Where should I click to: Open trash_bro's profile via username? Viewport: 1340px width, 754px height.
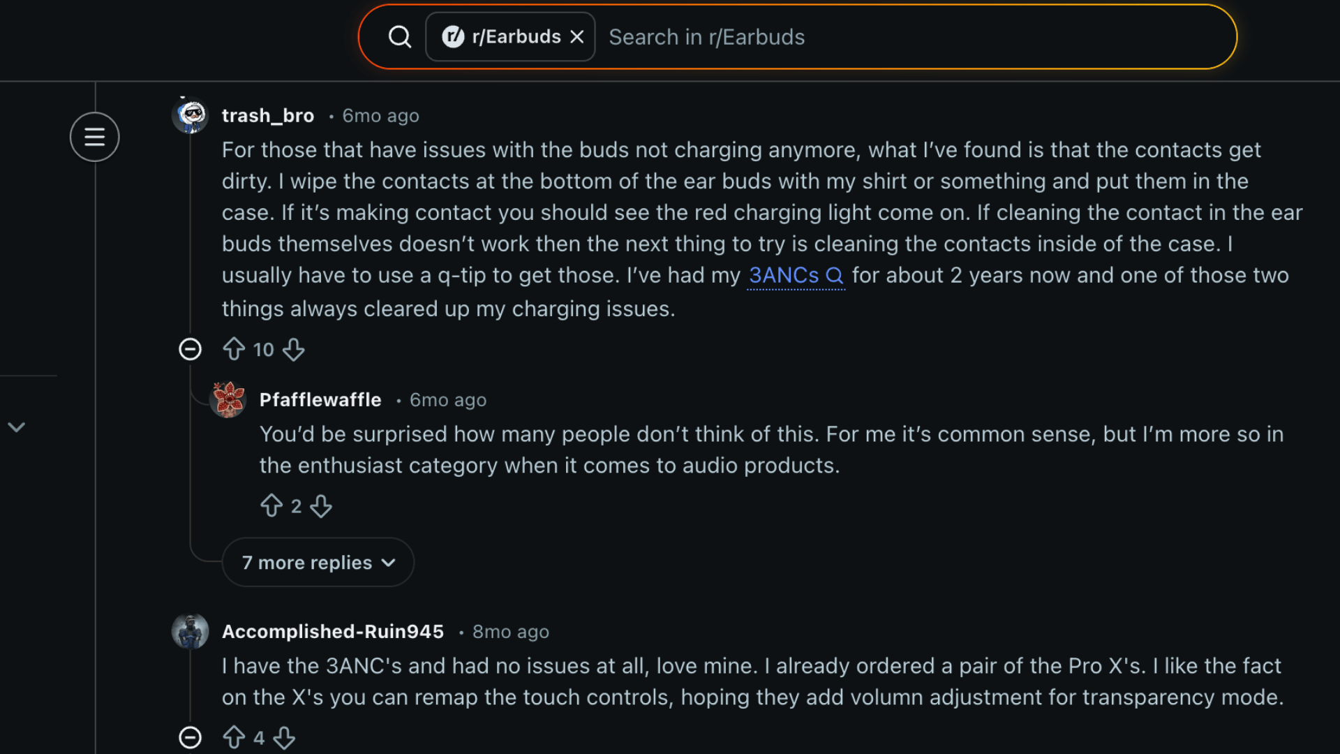[268, 115]
